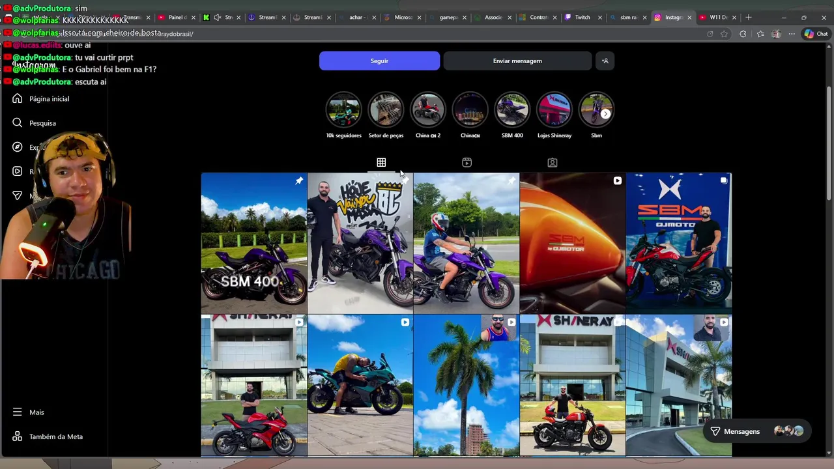Open the teal sport bike reel post
Image resolution: width=834 pixels, height=469 pixels.
pyautogui.click(x=360, y=385)
